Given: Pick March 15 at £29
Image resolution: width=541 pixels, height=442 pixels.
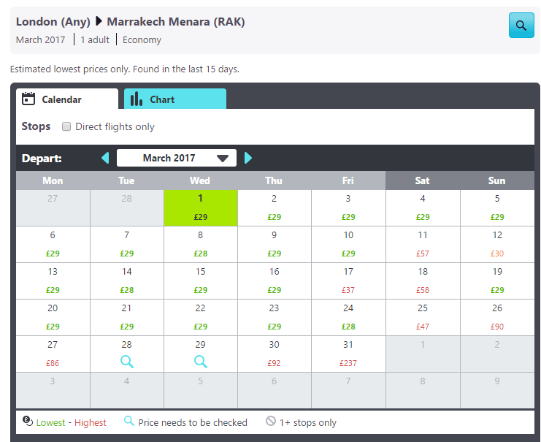Looking at the screenshot, I should point(201,281).
